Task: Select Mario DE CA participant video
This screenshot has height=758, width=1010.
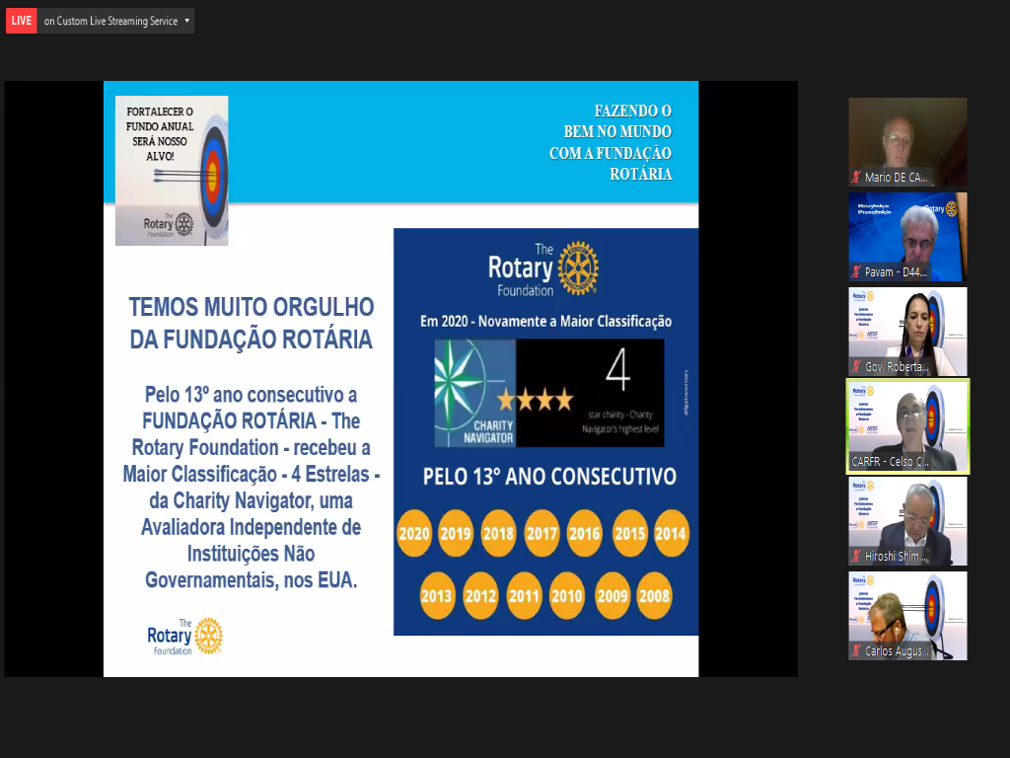Action: coord(907,136)
